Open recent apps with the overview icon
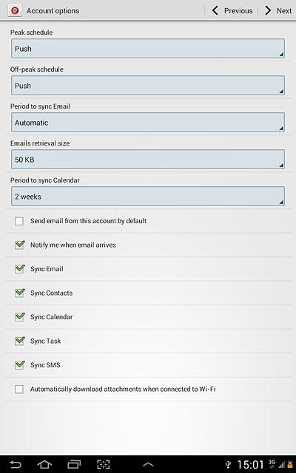Viewport: 296px width, 473px height. pos(74,464)
